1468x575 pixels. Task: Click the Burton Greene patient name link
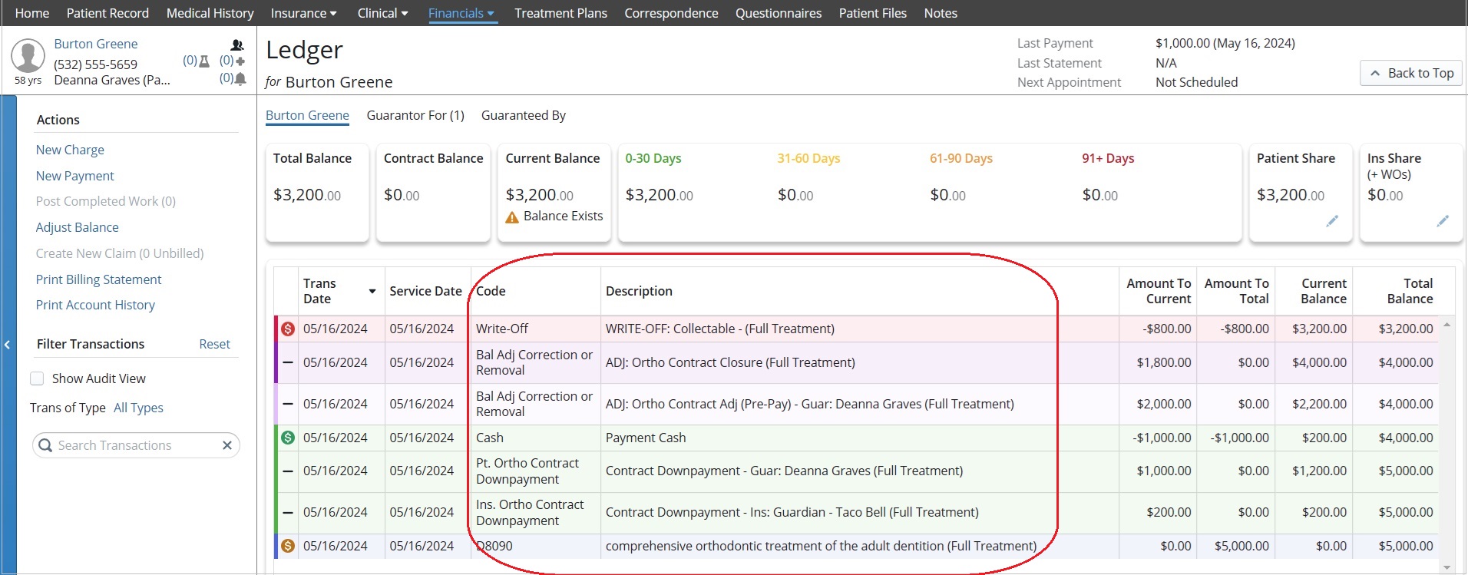(x=96, y=44)
